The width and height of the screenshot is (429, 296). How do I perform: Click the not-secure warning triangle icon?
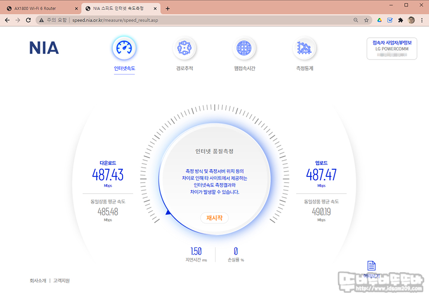click(x=41, y=20)
